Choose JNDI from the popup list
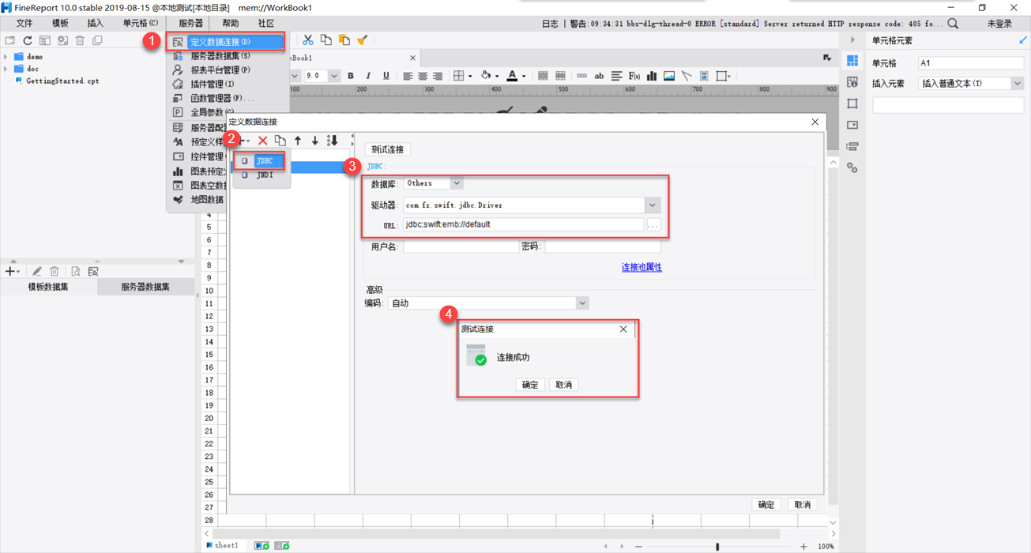1031x553 pixels. coord(264,175)
